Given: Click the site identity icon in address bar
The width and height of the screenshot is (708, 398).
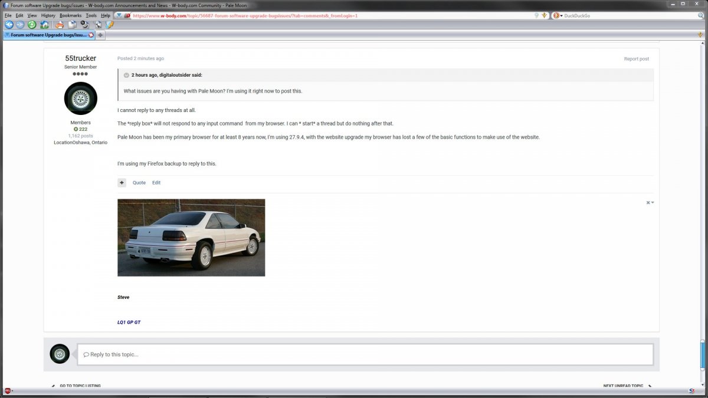Looking at the screenshot, I should [x=119, y=15].
